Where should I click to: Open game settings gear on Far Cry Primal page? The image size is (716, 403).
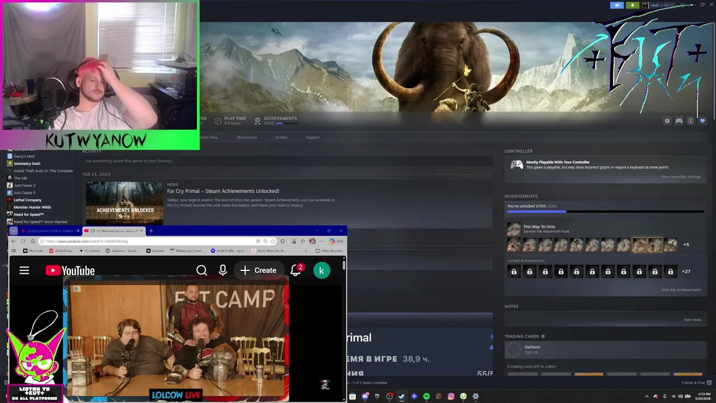tap(667, 121)
